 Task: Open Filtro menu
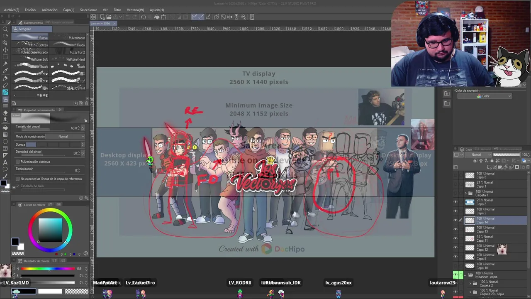pyautogui.click(x=117, y=10)
